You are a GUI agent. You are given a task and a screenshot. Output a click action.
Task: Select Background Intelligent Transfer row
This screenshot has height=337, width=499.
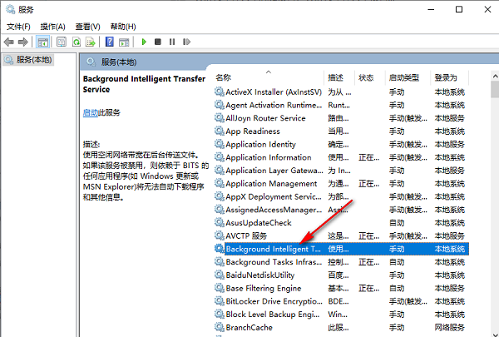pyautogui.click(x=341, y=249)
